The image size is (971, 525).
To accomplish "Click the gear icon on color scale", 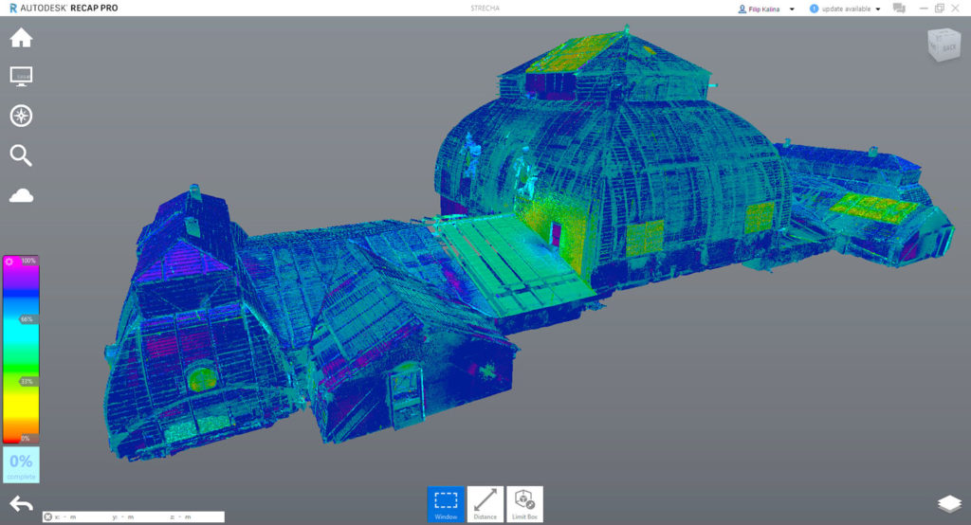I will 9,261.
